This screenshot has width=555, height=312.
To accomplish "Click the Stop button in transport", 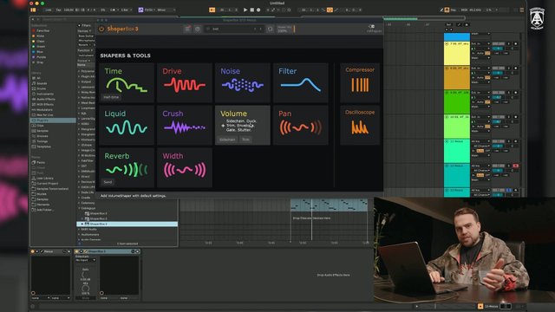I will (x=252, y=10).
